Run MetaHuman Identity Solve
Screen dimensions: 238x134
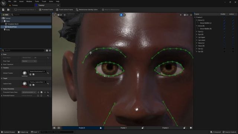[x=87, y=10]
